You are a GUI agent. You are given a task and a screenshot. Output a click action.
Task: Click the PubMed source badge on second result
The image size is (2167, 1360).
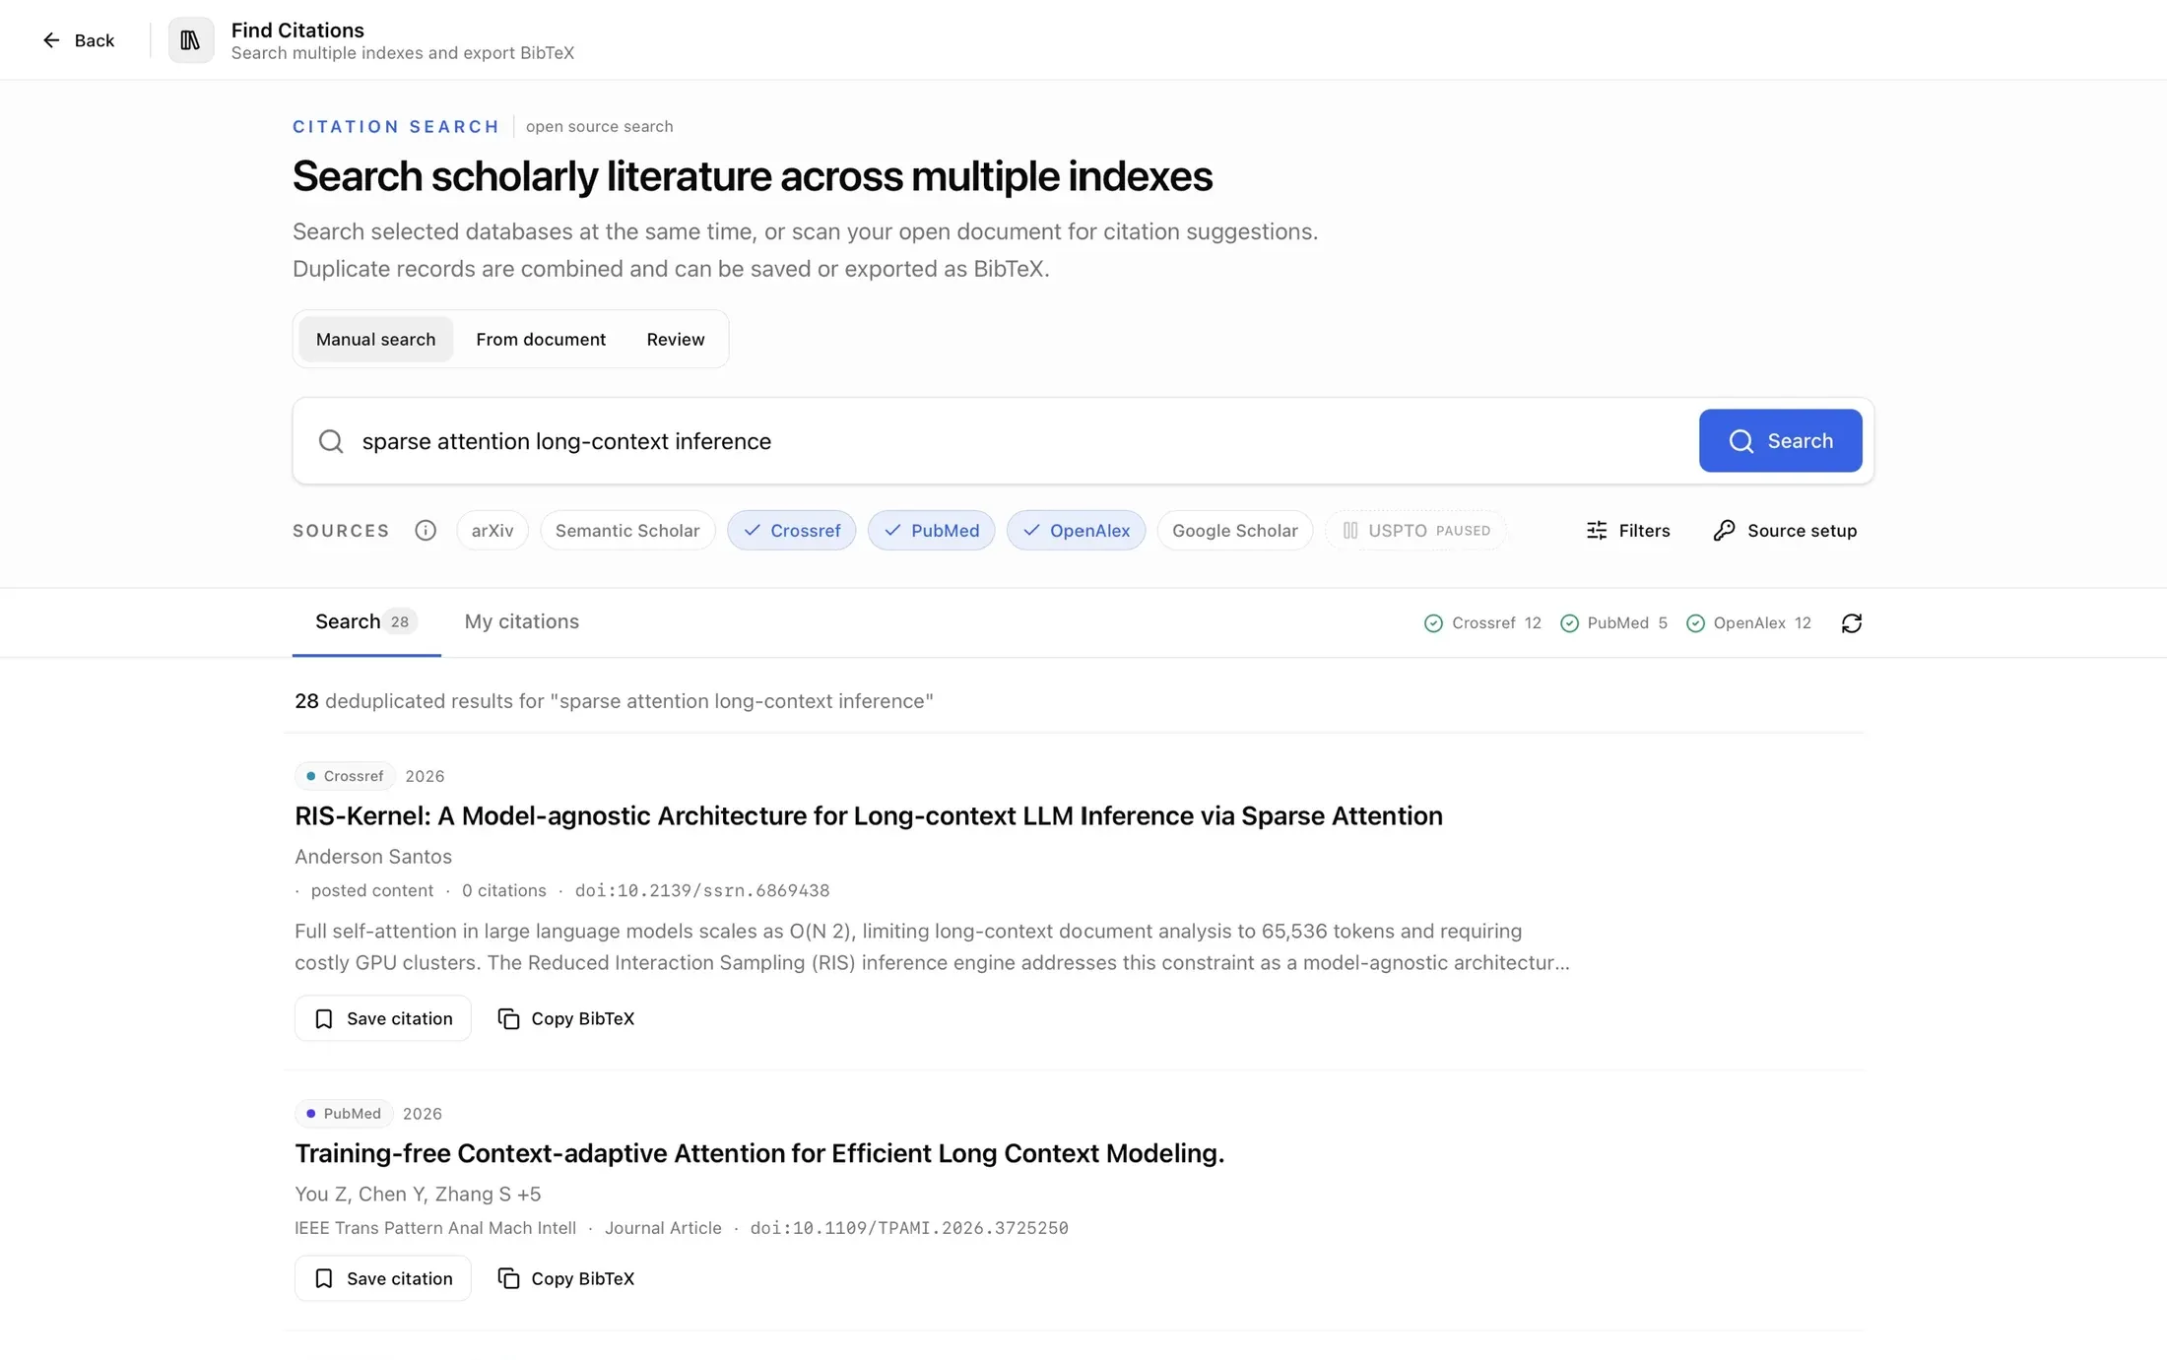[x=344, y=1114]
